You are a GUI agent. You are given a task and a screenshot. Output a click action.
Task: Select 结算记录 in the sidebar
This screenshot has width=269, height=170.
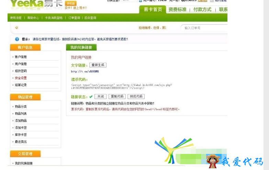pyautogui.click(x=21, y=85)
